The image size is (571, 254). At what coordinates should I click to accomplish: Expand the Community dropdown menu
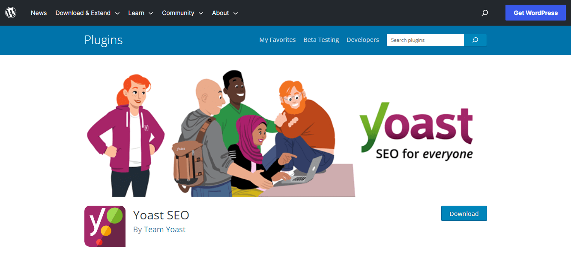coord(182,13)
